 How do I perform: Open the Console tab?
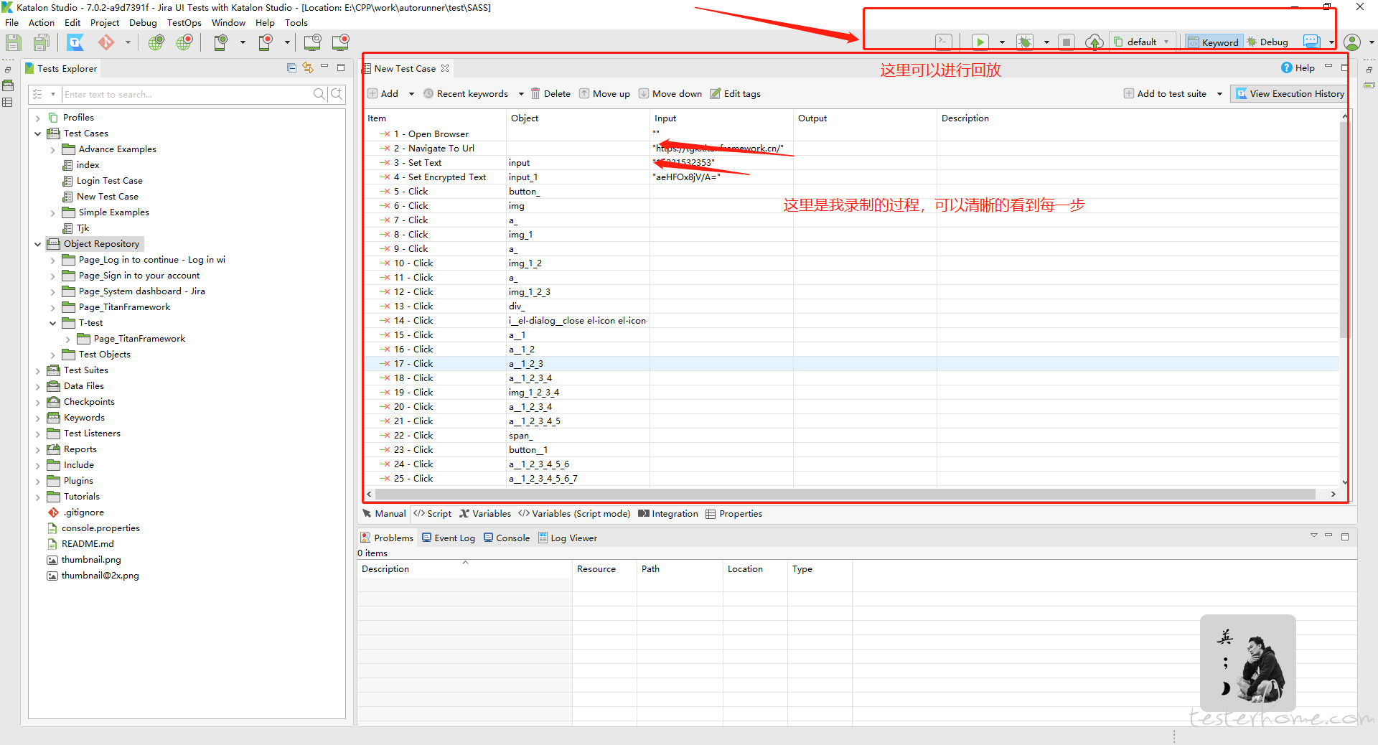point(507,538)
